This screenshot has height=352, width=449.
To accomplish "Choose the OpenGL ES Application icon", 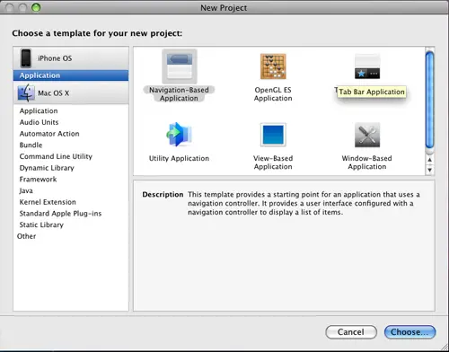I will pos(273,66).
